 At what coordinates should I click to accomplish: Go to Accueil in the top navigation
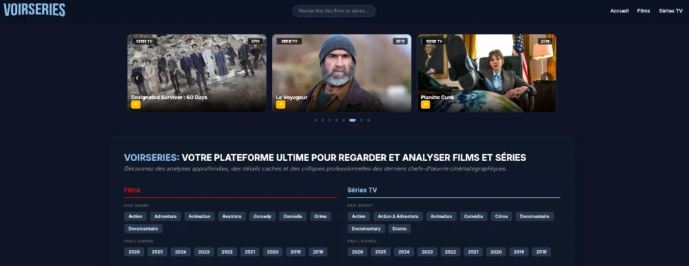[619, 11]
